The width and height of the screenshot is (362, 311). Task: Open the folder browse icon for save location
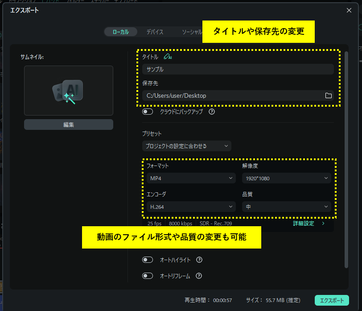tap(328, 95)
